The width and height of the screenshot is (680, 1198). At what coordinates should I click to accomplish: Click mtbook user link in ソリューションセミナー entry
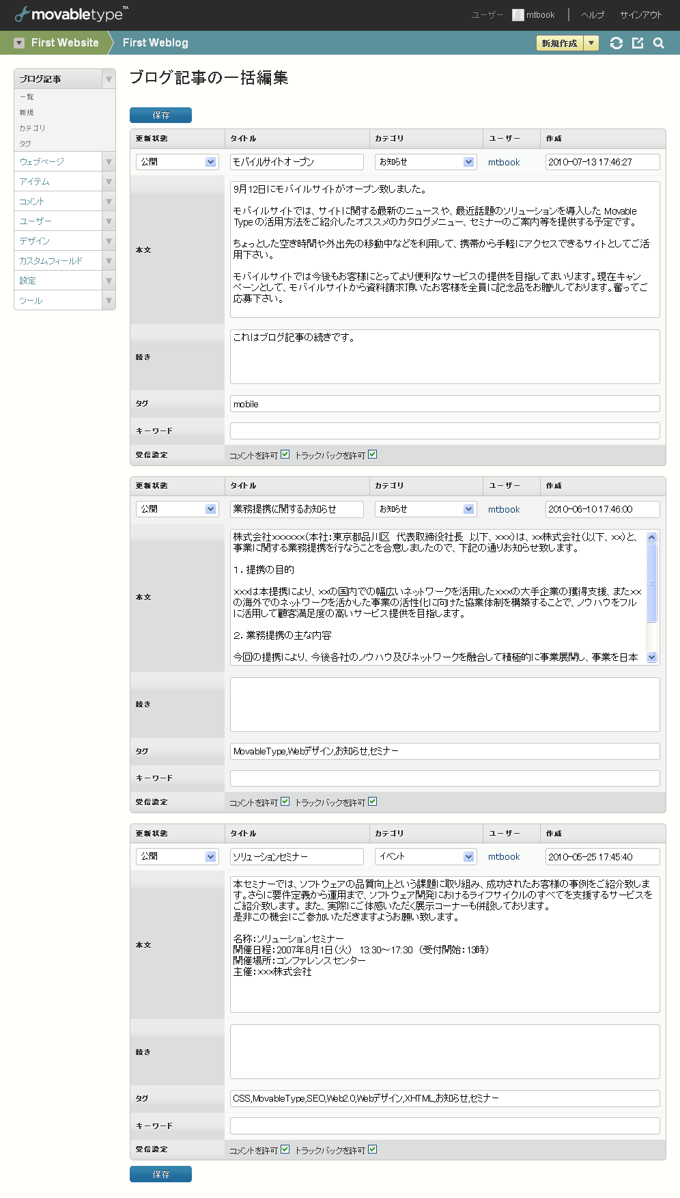[504, 856]
